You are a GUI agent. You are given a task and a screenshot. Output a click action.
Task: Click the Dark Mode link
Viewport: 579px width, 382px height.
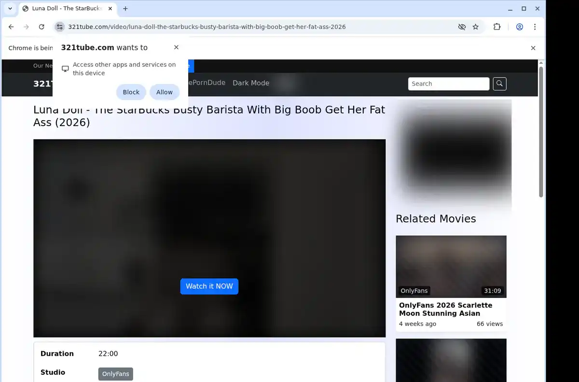click(251, 83)
